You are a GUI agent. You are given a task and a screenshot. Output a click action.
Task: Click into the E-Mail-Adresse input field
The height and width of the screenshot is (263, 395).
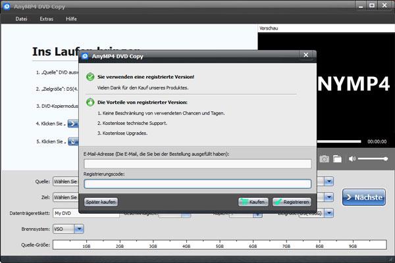197,164
